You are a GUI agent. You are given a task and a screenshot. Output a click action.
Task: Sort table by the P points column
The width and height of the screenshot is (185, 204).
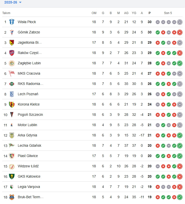pyautogui.click(x=149, y=13)
